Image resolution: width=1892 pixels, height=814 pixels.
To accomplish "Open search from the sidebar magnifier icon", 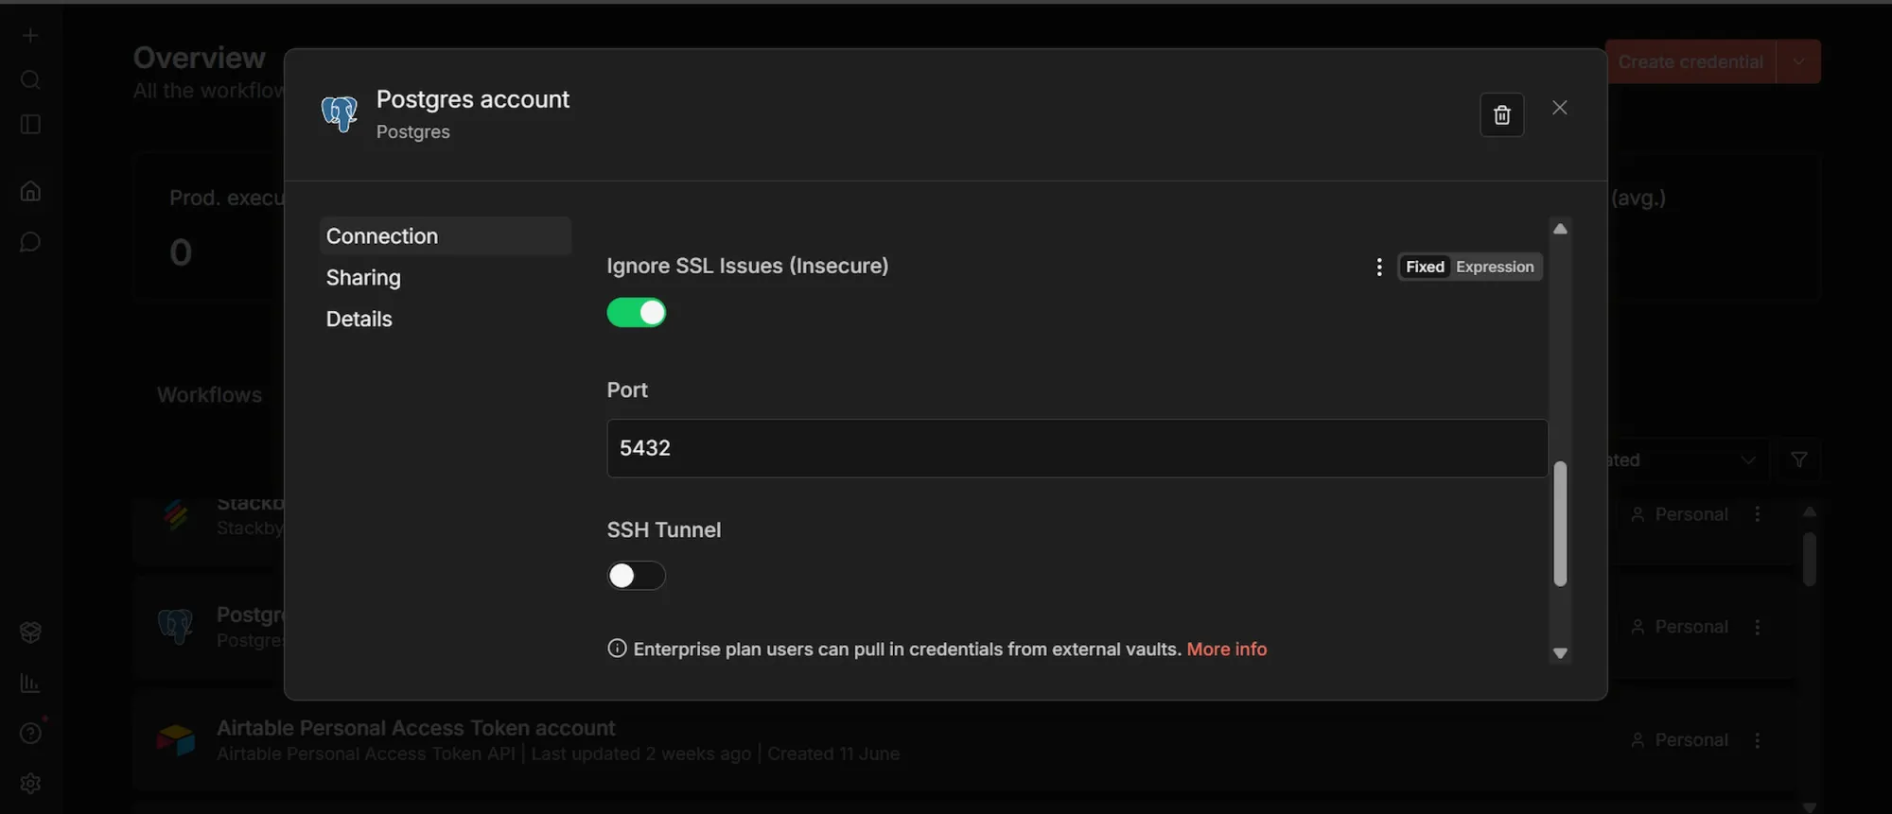I will 30,80.
